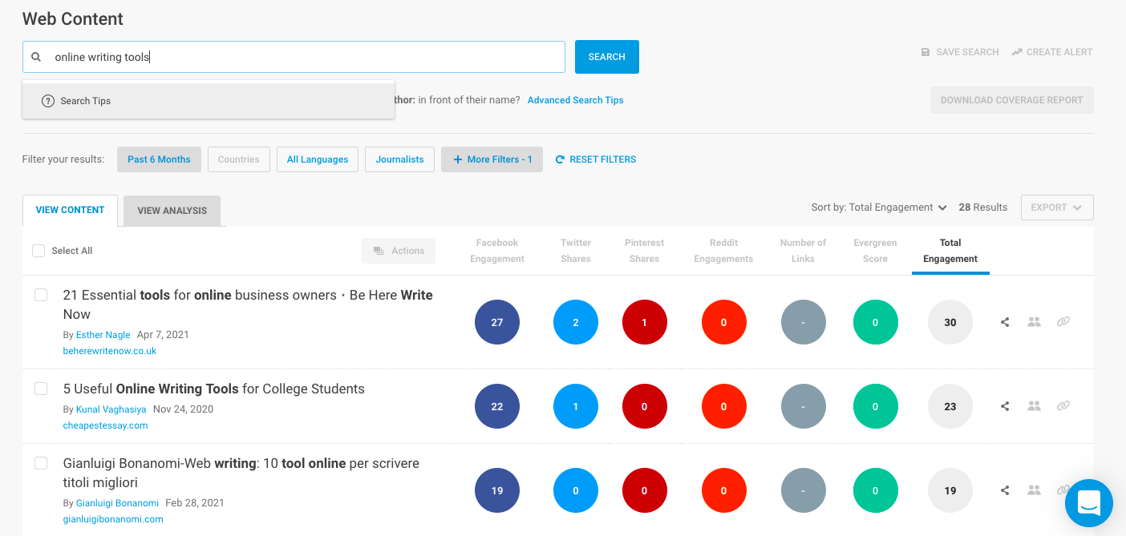Sort results by the Evergreen Score column
This screenshot has height=536, width=1126.
coord(875,250)
